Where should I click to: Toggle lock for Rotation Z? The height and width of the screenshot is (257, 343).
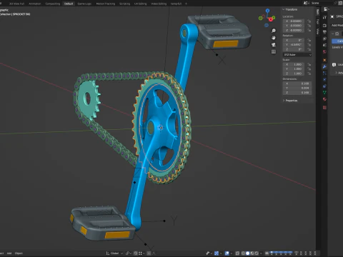[x=309, y=49]
